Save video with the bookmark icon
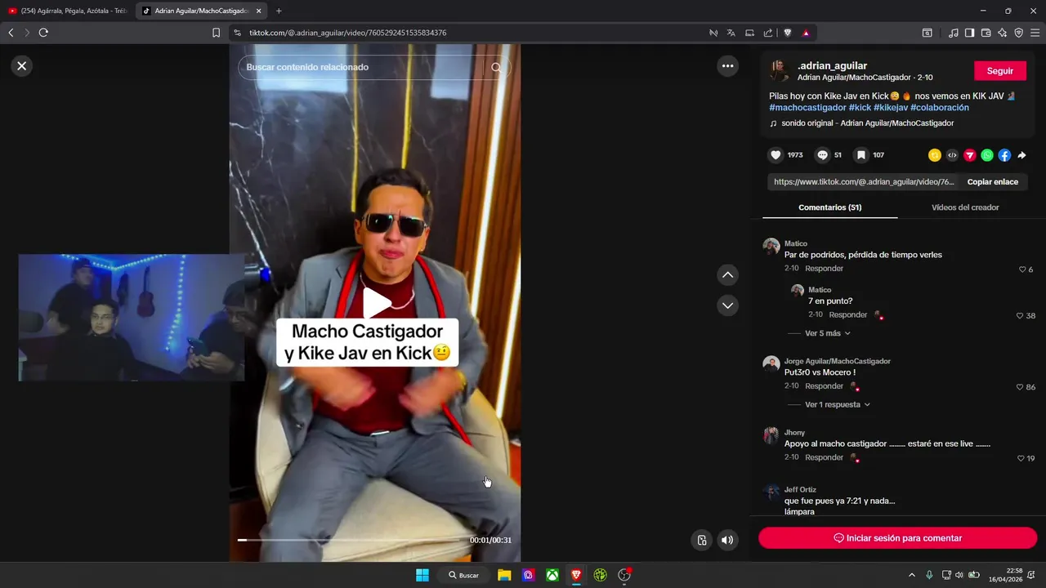The width and height of the screenshot is (1046, 588). 860,155
